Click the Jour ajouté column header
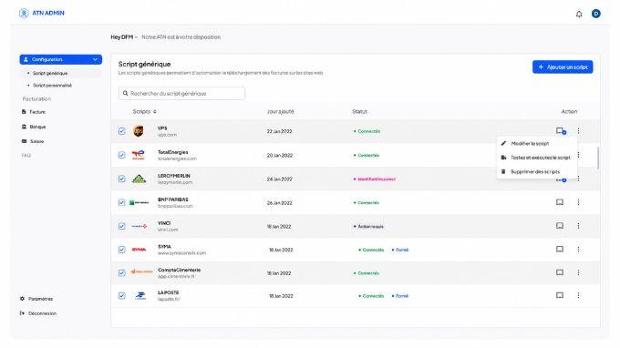 point(280,112)
